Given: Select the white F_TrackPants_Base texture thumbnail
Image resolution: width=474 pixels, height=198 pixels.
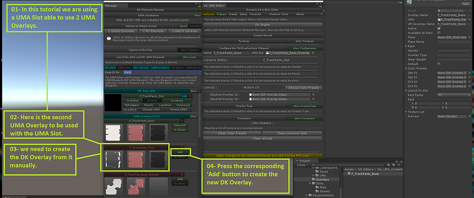Looking at the screenshot, I should (x=113, y=132).
